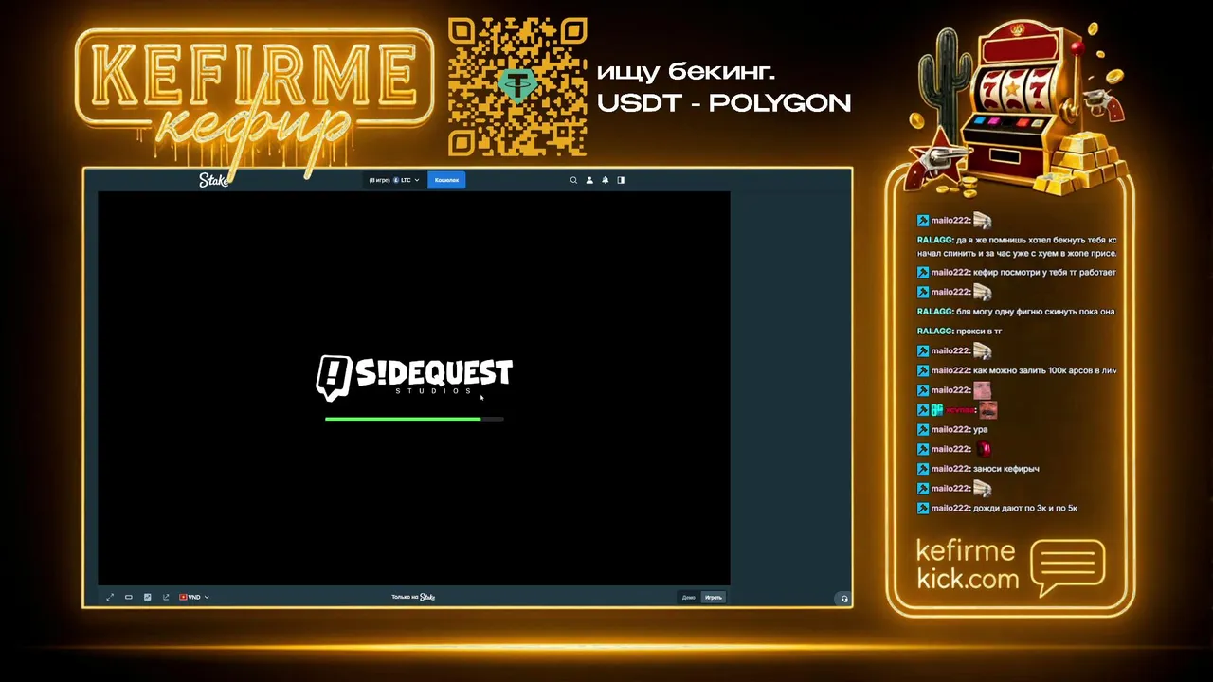Click message 'как можно залить 100к арсов в лим'
Viewport: 1213px width, 682px height.
pyautogui.click(x=1044, y=370)
